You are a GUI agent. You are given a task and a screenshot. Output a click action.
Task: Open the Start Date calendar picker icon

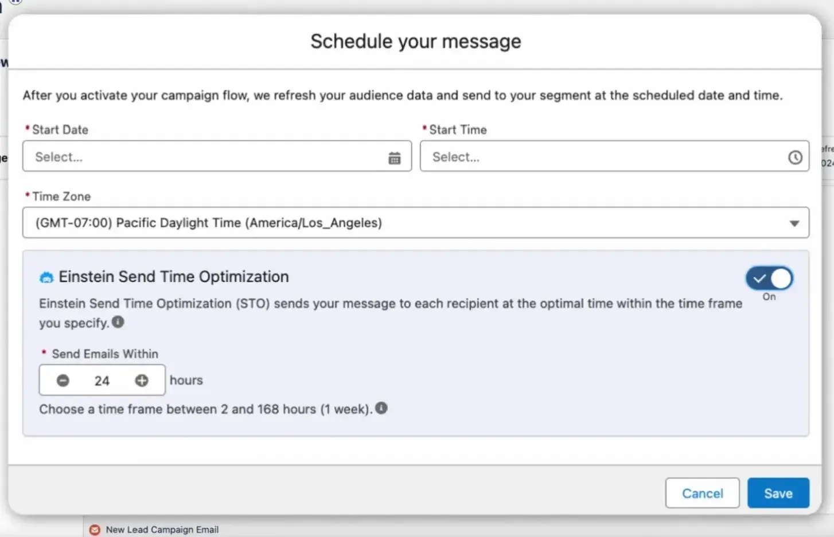395,158
